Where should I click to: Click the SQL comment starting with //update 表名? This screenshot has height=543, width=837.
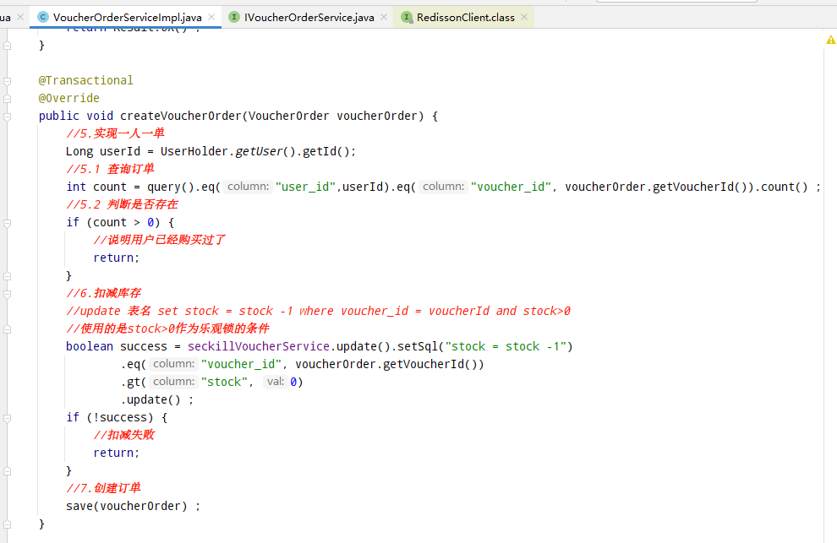(319, 311)
